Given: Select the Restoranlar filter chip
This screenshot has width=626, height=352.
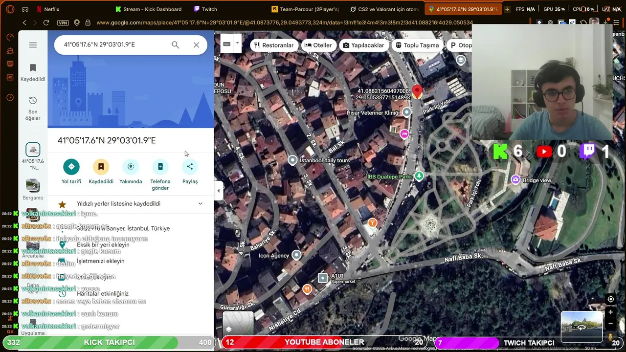Looking at the screenshot, I should pos(274,45).
